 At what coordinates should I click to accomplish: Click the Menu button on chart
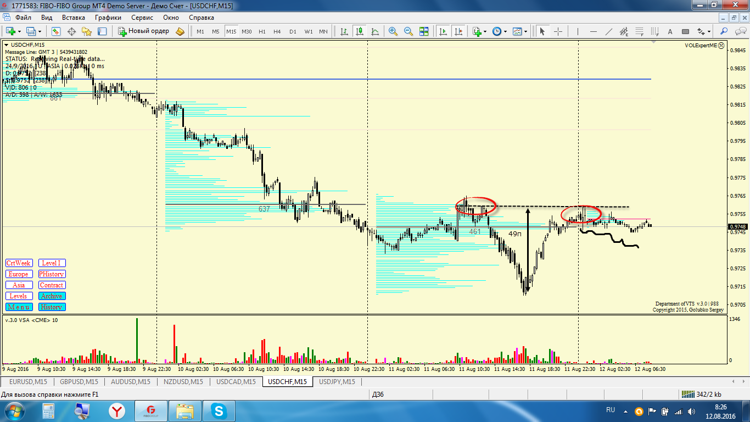tap(19, 307)
